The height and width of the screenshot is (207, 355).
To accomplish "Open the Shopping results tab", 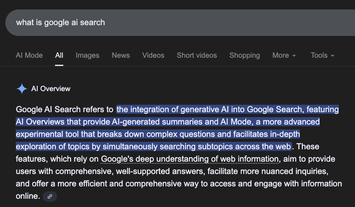I will pyautogui.click(x=245, y=55).
